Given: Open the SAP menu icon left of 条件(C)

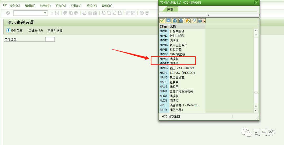Looking at the screenshot, I should pyautogui.click(x=5, y=6).
